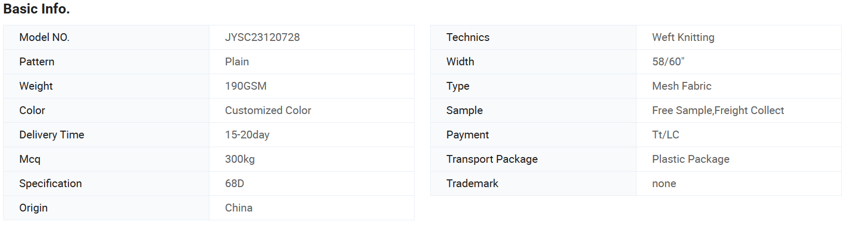The width and height of the screenshot is (848, 226).
Task: Select the model number JYSC23120728
Action: pos(262,37)
